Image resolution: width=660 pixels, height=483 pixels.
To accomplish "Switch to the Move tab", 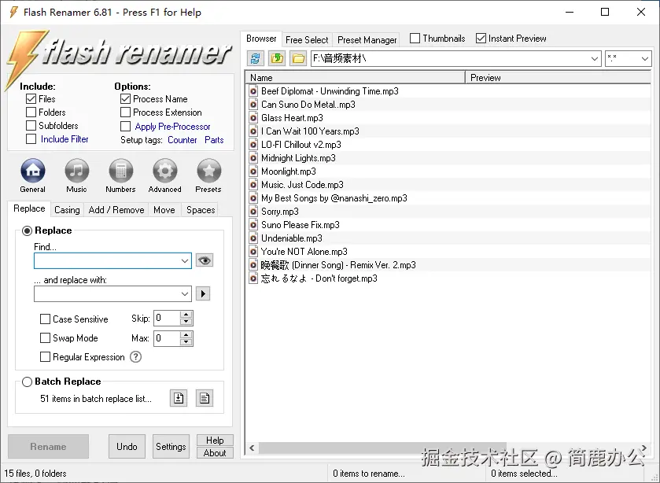I will click(x=164, y=210).
